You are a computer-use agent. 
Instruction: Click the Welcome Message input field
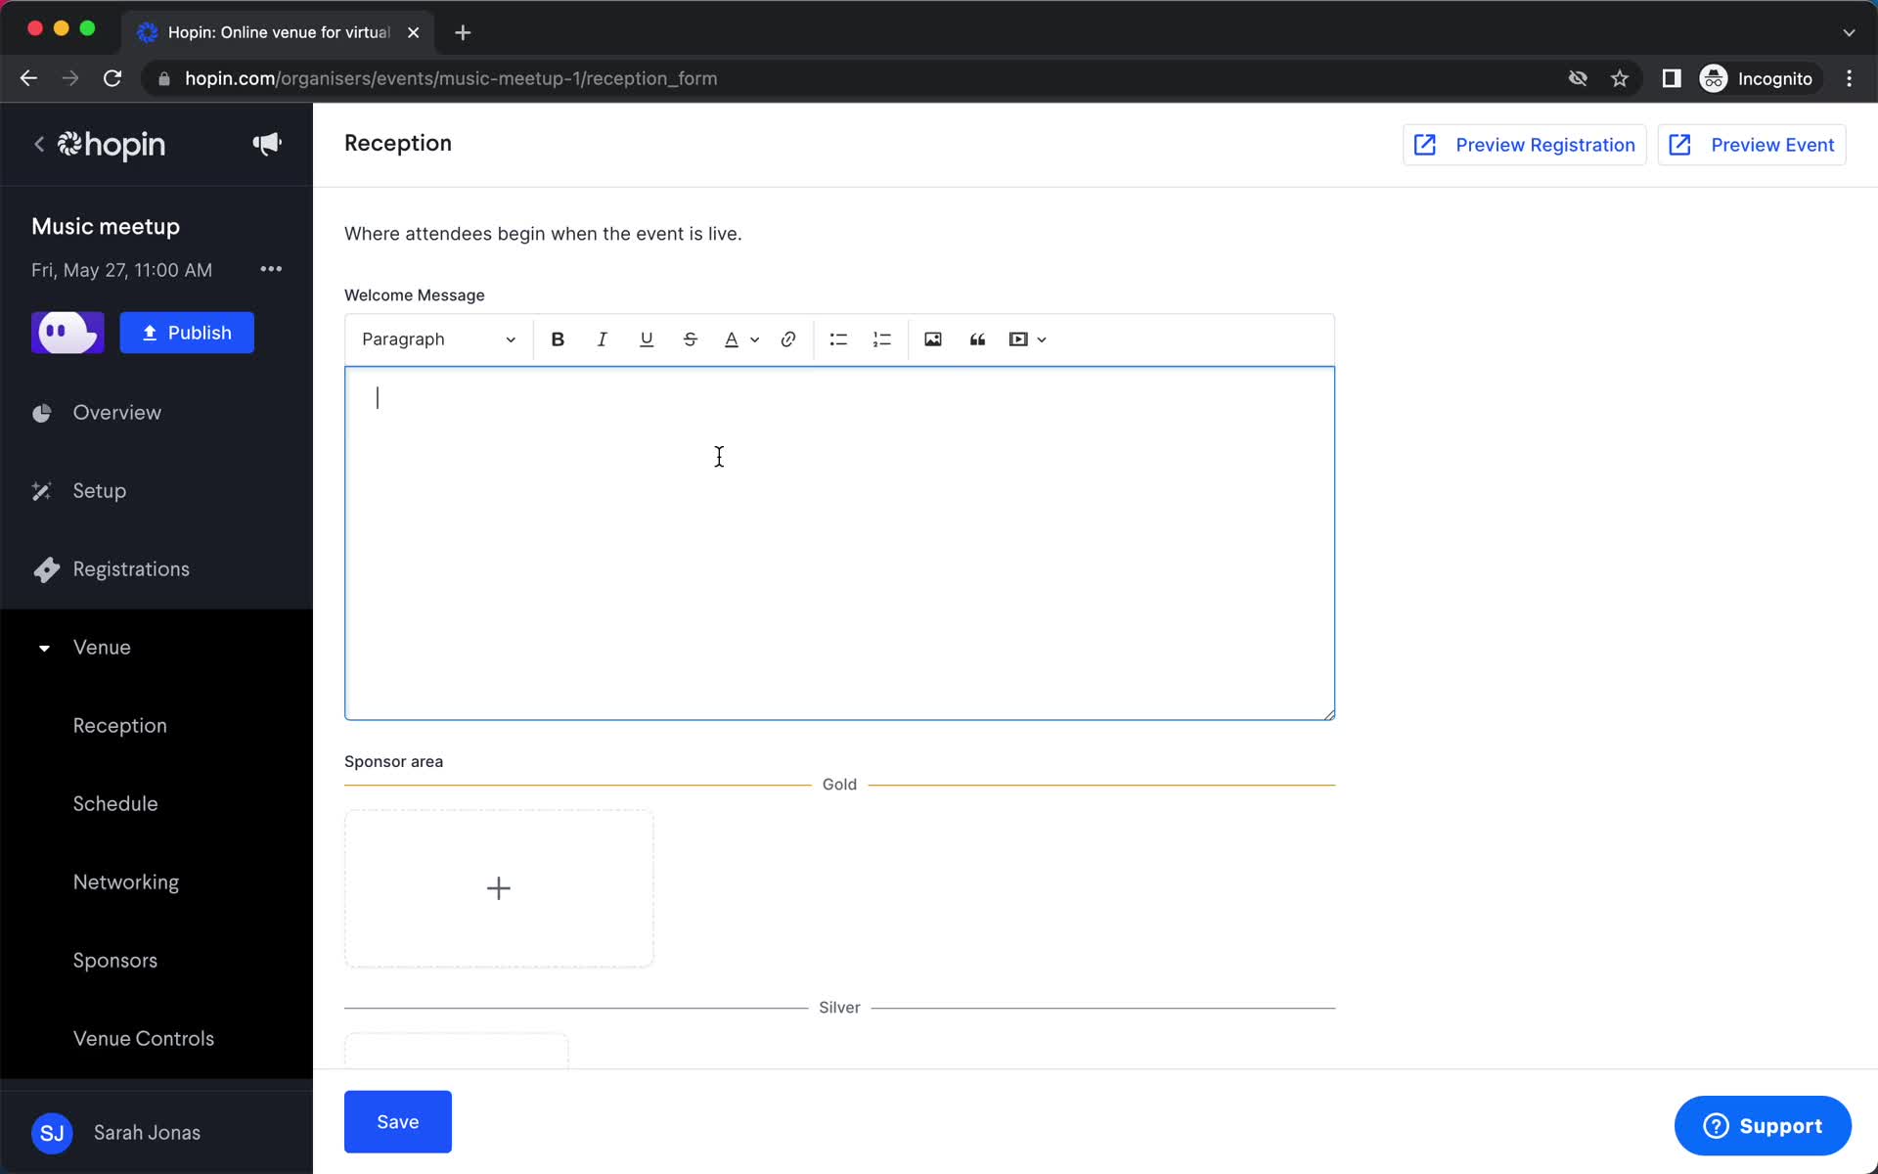839,542
